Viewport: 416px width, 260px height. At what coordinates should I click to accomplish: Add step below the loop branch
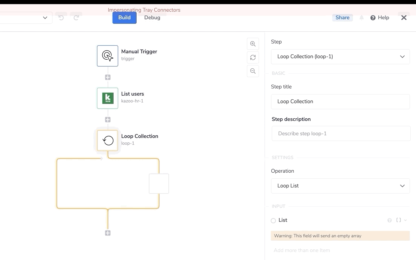[x=108, y=233]
